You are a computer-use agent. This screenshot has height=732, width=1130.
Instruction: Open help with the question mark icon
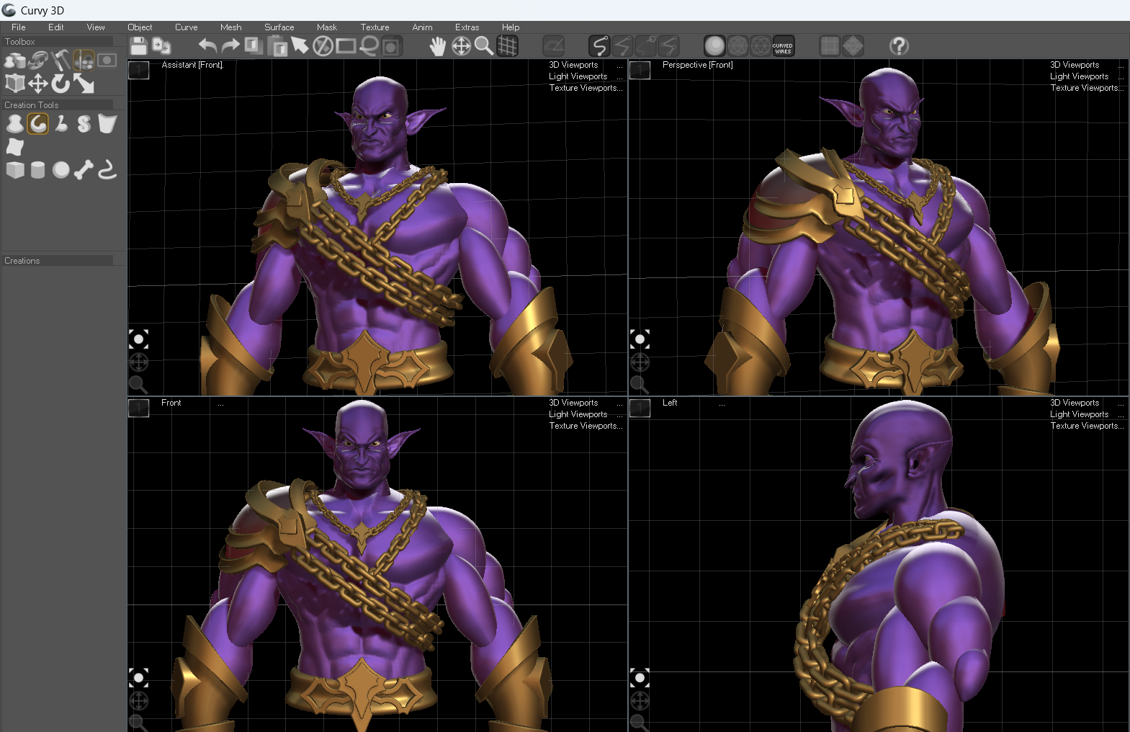(899, 46)
